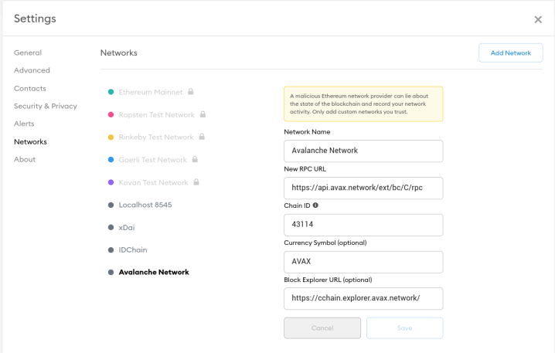Screen dimensions: 555x353
Task: Click the lock icon beside Rinkeby Test Network
Action: pos(202,137)
